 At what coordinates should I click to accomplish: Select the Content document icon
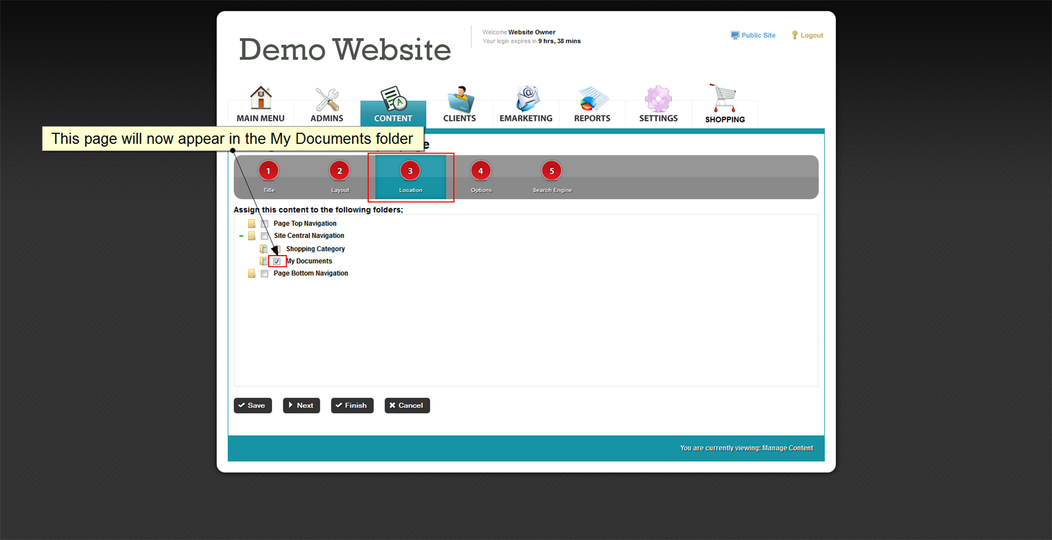[393, 99]
